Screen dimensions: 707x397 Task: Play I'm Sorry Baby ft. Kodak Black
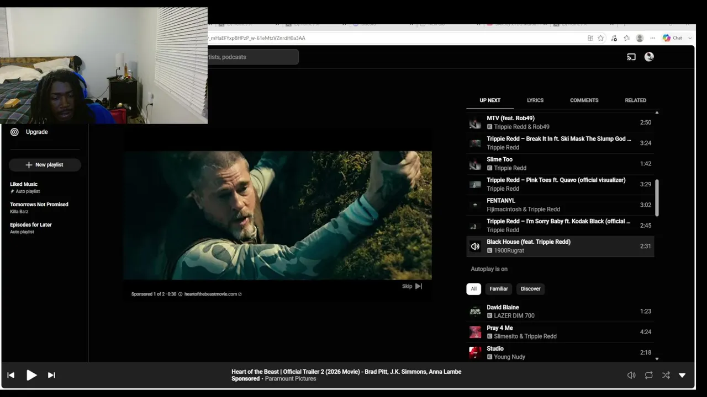tap(560, 226)
